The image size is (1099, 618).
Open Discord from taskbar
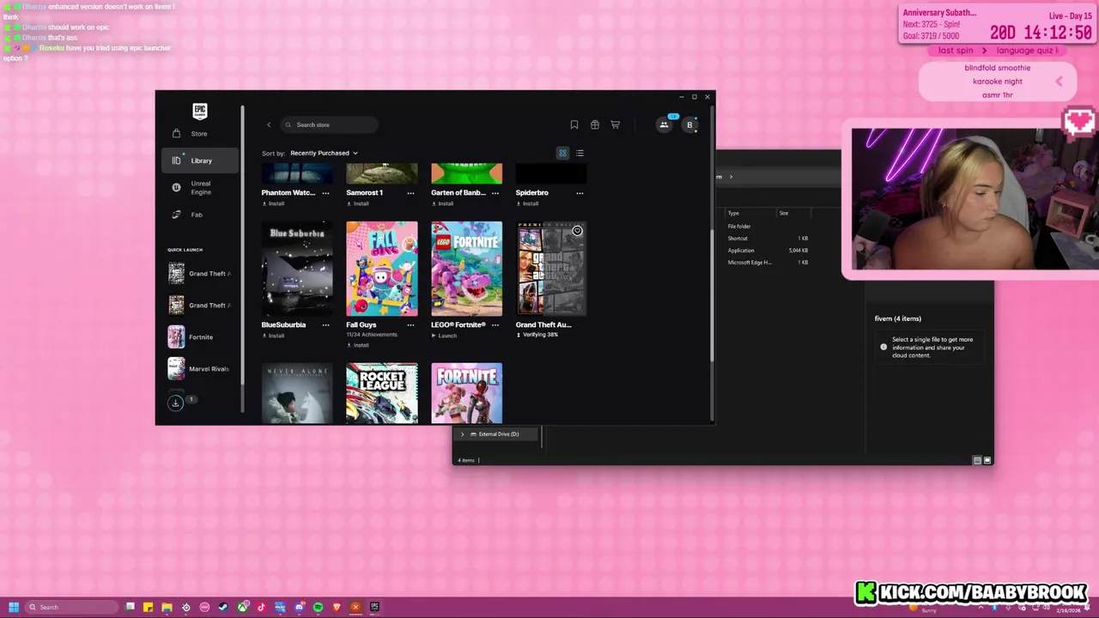299,607
